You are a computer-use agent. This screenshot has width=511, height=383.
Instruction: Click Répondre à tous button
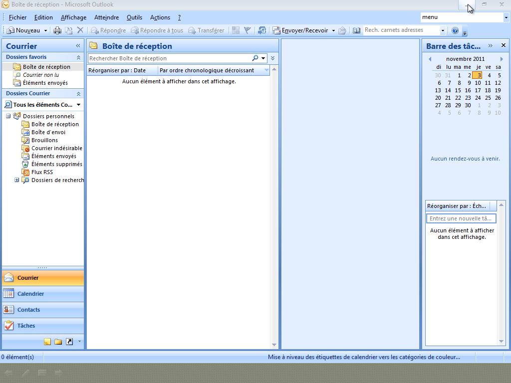point(157,30)
